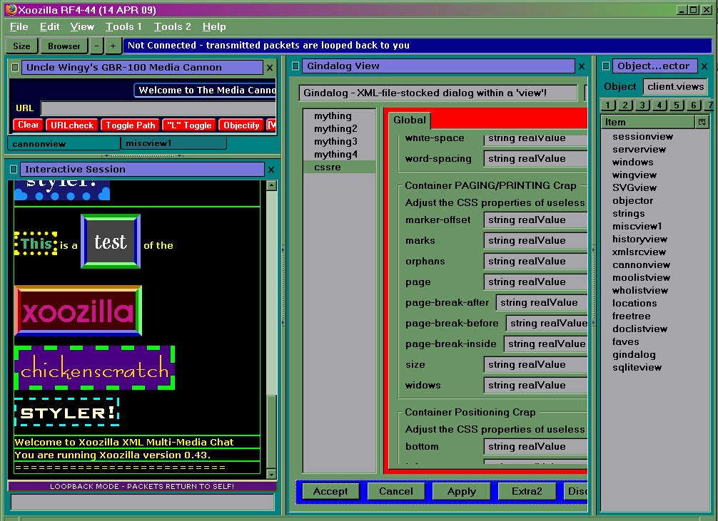Click the Browser toolbar button
Screen dimensions: 718x521
pyautogui.click(x=64, y=46)
